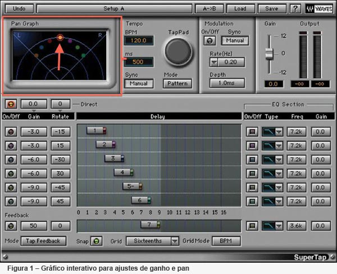Toggle tap 2 on/off button
The height and width of the screenshot is (274, 337).
pyautogui.click(x=11, y=146)
